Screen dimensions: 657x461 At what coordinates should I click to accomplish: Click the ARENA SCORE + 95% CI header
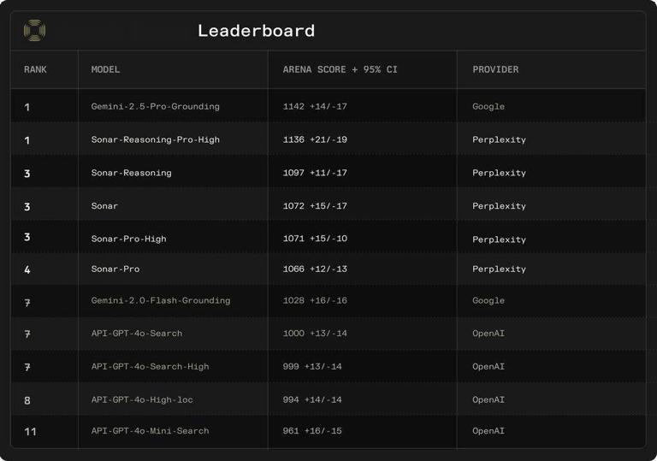(340, 69)
